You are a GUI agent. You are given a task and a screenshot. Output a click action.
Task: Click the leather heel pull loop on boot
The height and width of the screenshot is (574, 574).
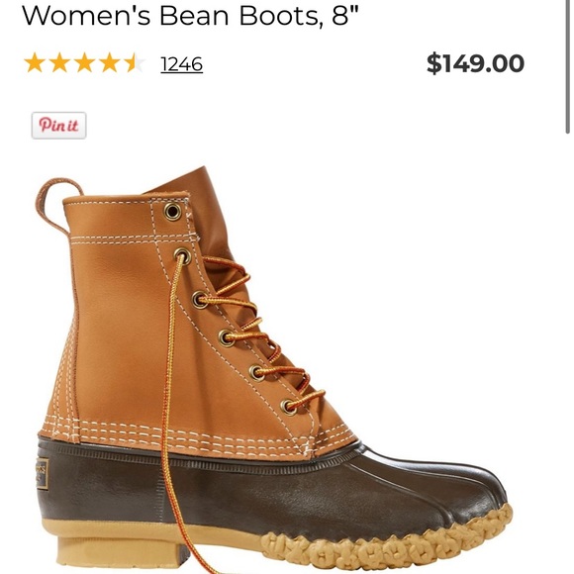point(54,205)
